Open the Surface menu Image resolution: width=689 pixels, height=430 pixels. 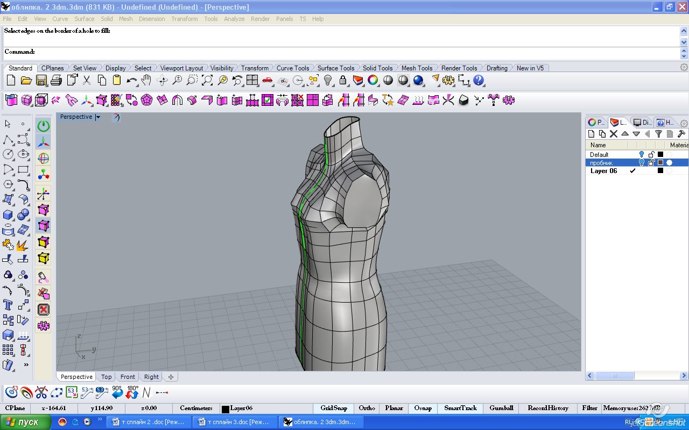pyautogui.click(x=84, y=19)
